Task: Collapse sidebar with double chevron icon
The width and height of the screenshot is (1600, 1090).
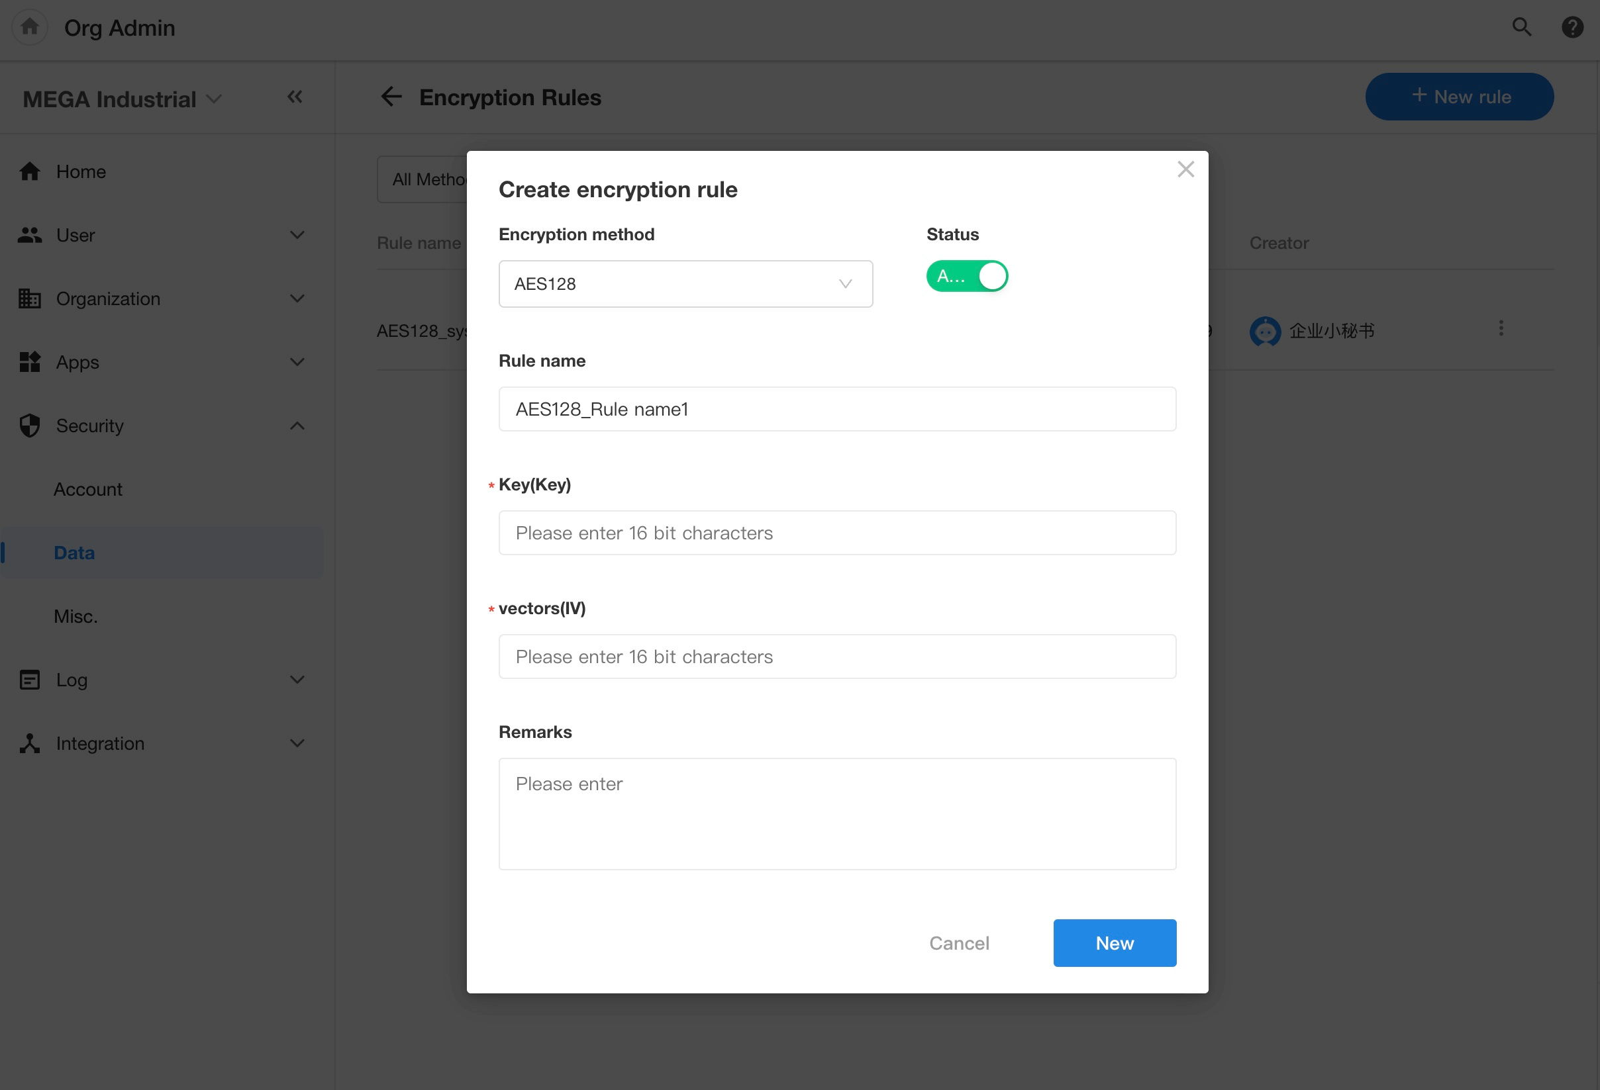Action: [x=295, y=97]
